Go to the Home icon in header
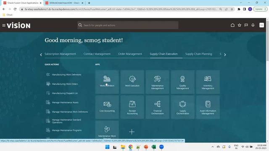Viewport: 269px width, 151px height. [x=232, y=25]
